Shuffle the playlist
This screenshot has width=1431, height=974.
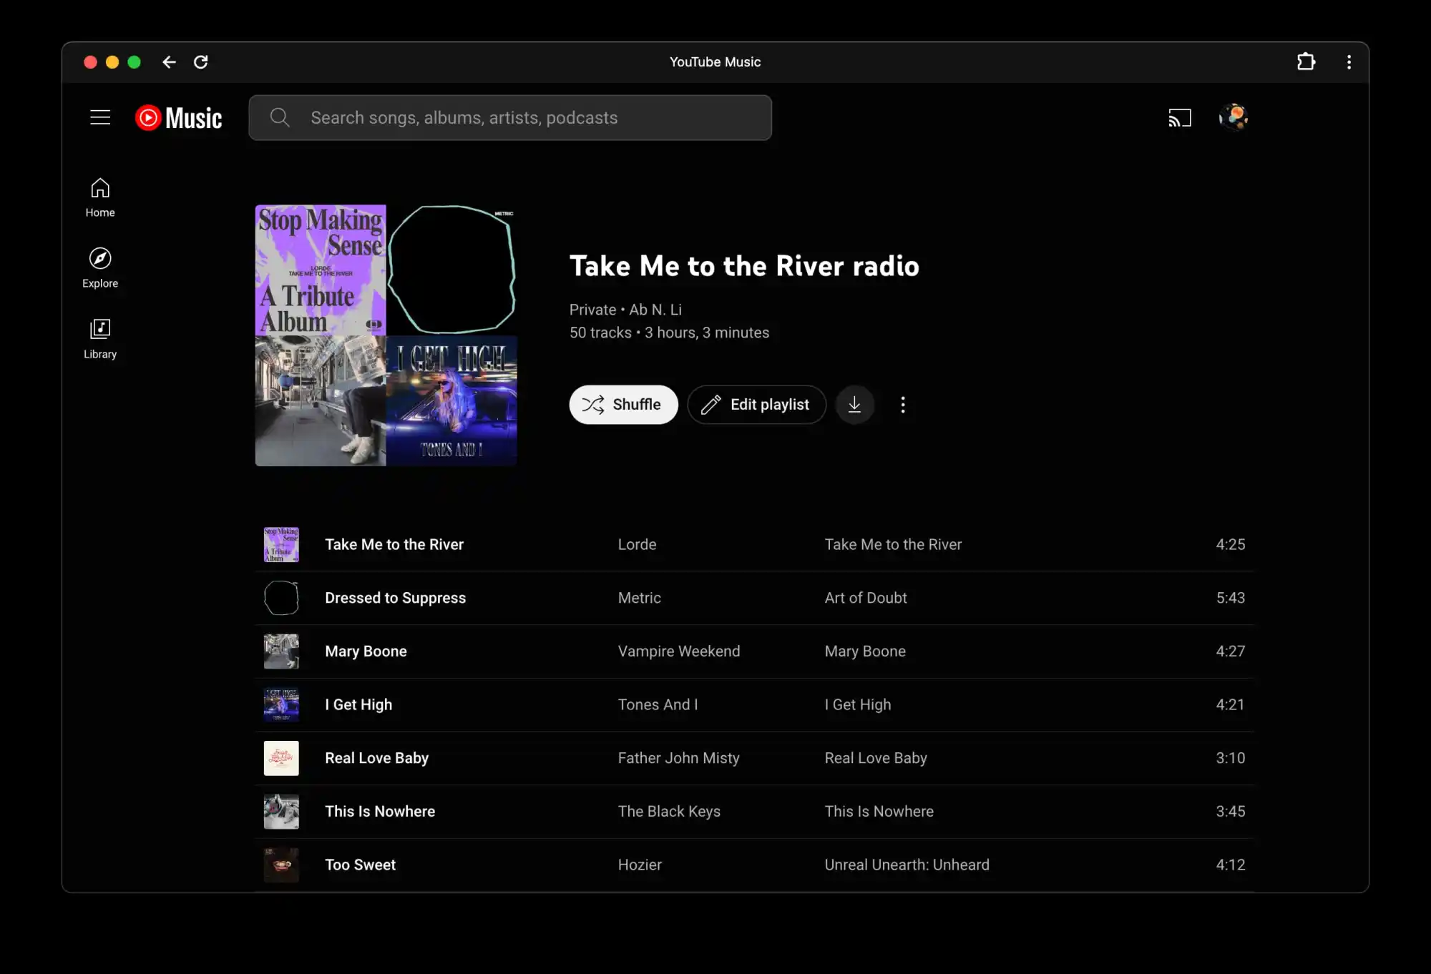click(623, 405)
